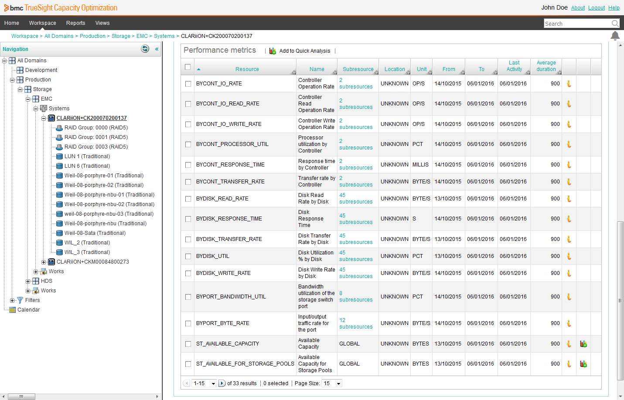Go to the next results page arrow
Image resolution: width=624 pixels, height=400 pixels.
(x=222, y=383)
